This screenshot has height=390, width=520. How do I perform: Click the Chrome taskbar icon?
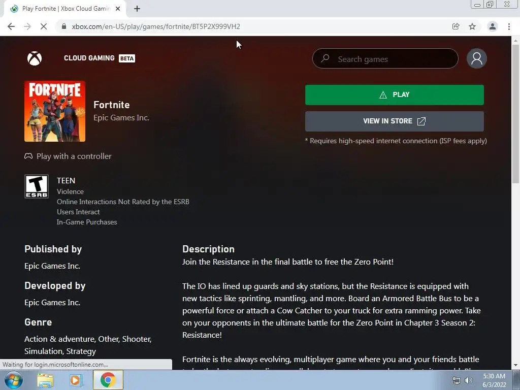click(108, 380)
